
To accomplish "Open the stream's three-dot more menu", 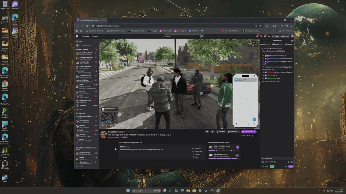I will coord(256,136).
